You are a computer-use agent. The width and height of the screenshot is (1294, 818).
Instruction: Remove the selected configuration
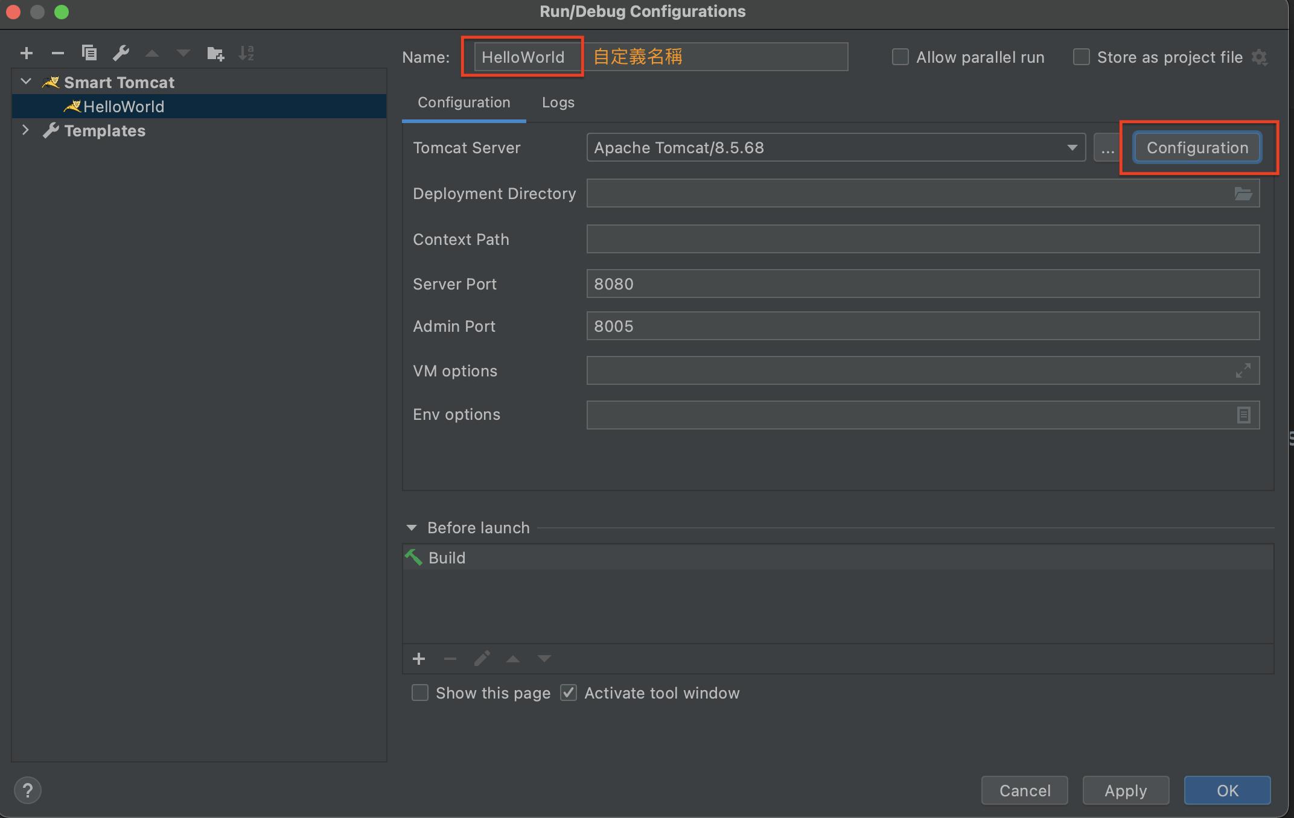tap(58, 53)
